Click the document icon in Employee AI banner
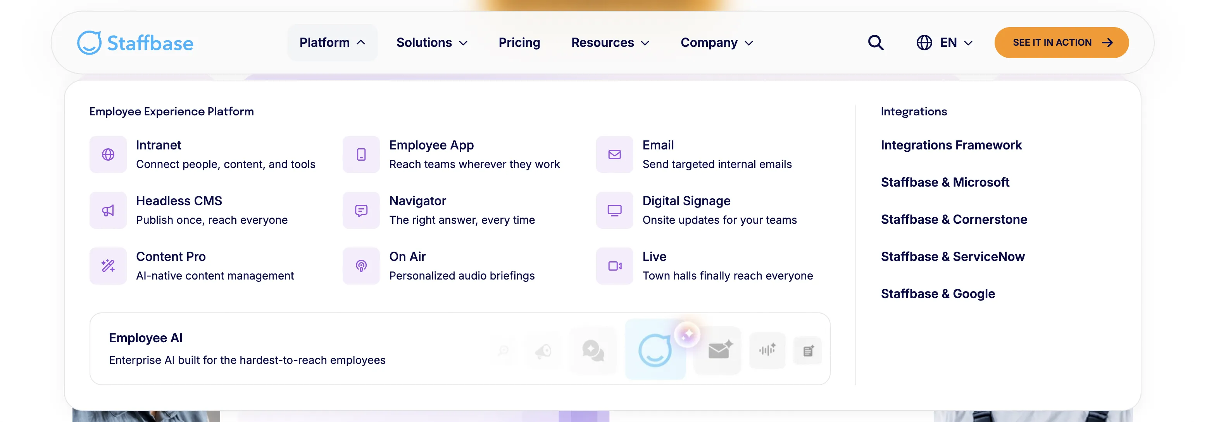The width and height of the screenshot is (1207, 422). click(x=808, y=350)
